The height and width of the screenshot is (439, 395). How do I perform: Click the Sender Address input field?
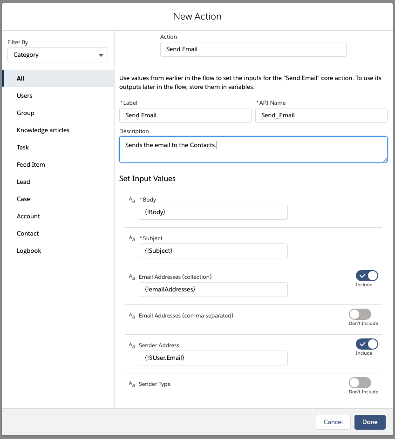[213, 358]
